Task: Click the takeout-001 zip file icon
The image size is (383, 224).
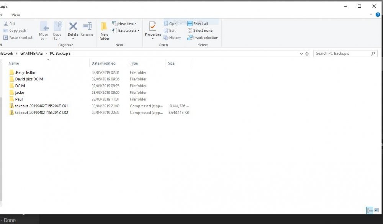Action: click(11, 106)
